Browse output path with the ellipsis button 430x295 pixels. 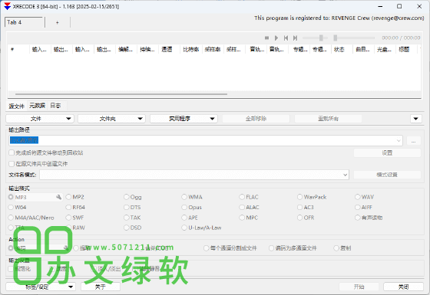pos(413,141)
